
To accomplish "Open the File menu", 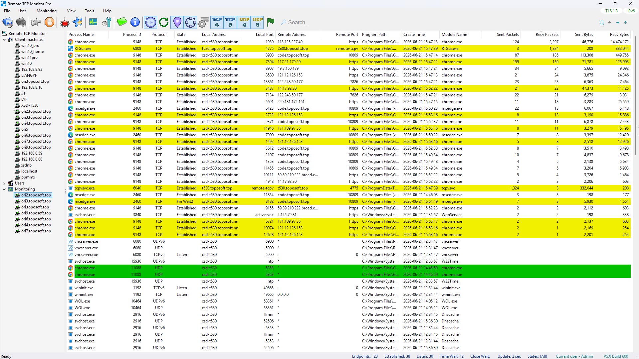I will 7,11.
